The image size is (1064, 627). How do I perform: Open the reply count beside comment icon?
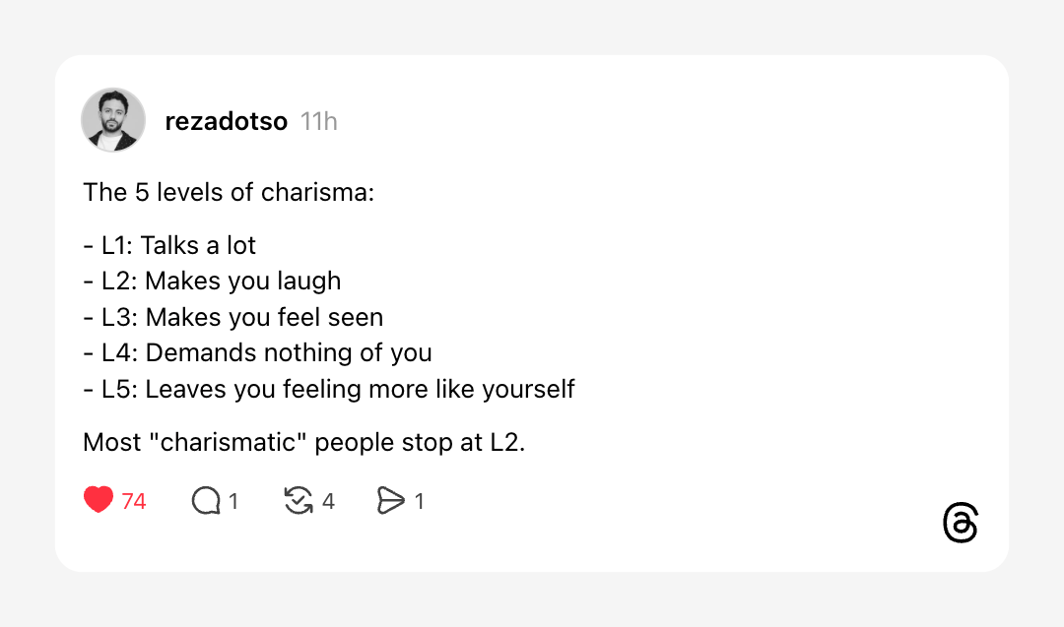click(233, 502)
